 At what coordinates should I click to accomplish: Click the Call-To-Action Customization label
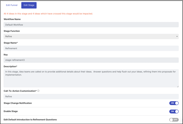(x=20, y=91)
